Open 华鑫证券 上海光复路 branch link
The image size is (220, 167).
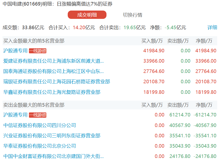pos(52,92)
